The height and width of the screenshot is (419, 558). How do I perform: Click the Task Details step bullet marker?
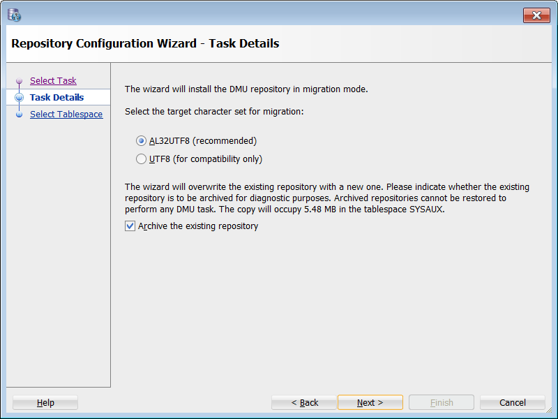20,97
